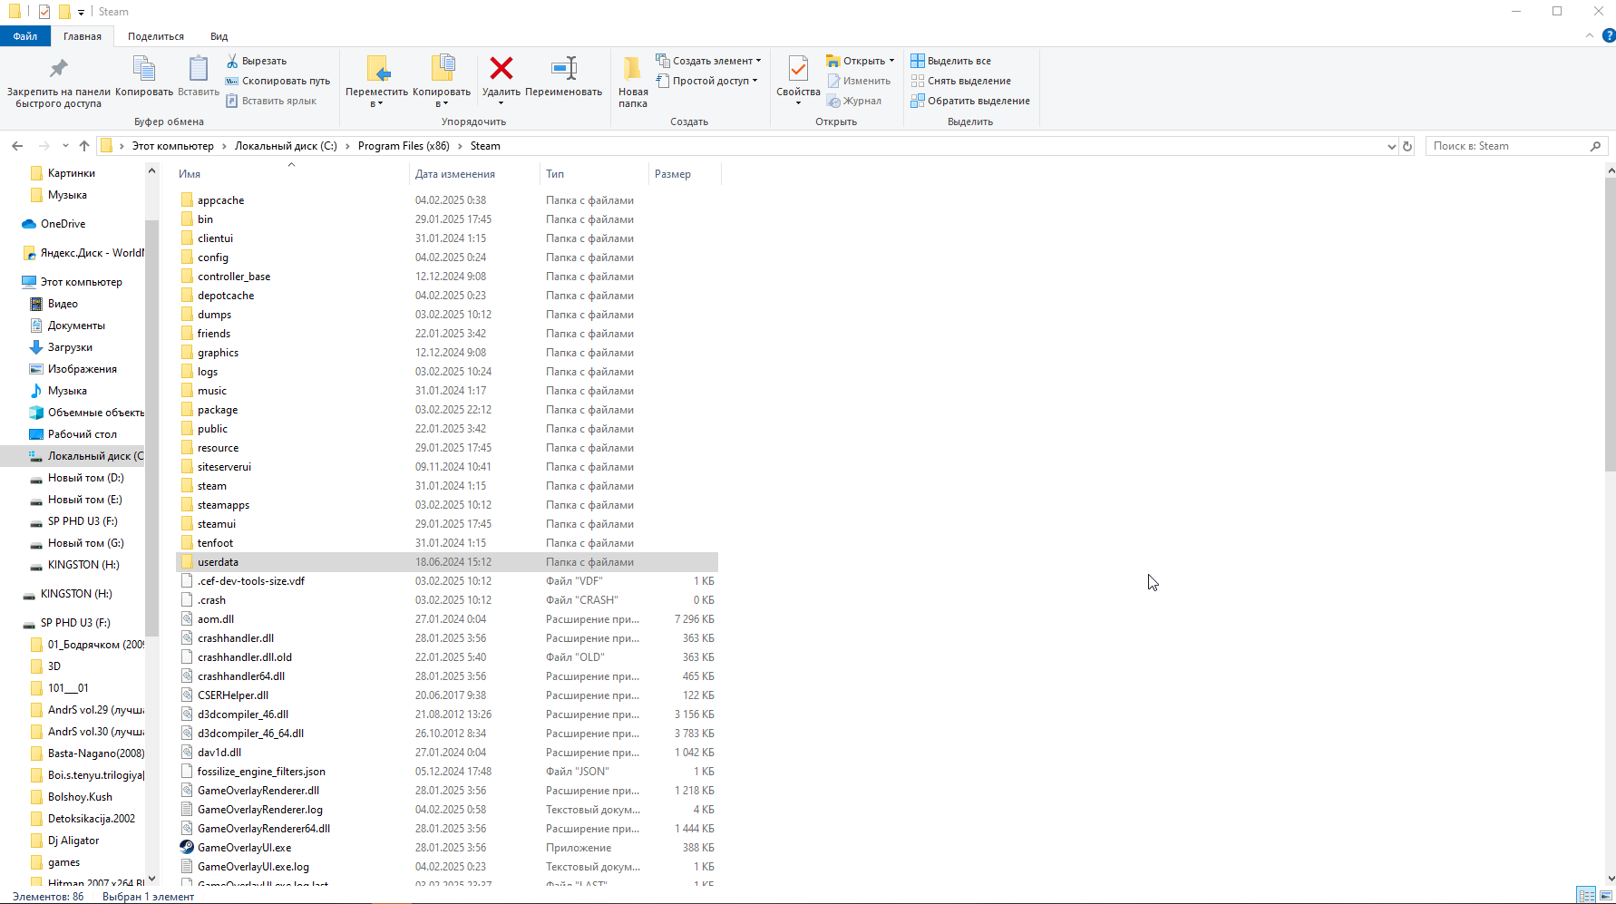Click Вставить ярлык shortcut option

271,101
